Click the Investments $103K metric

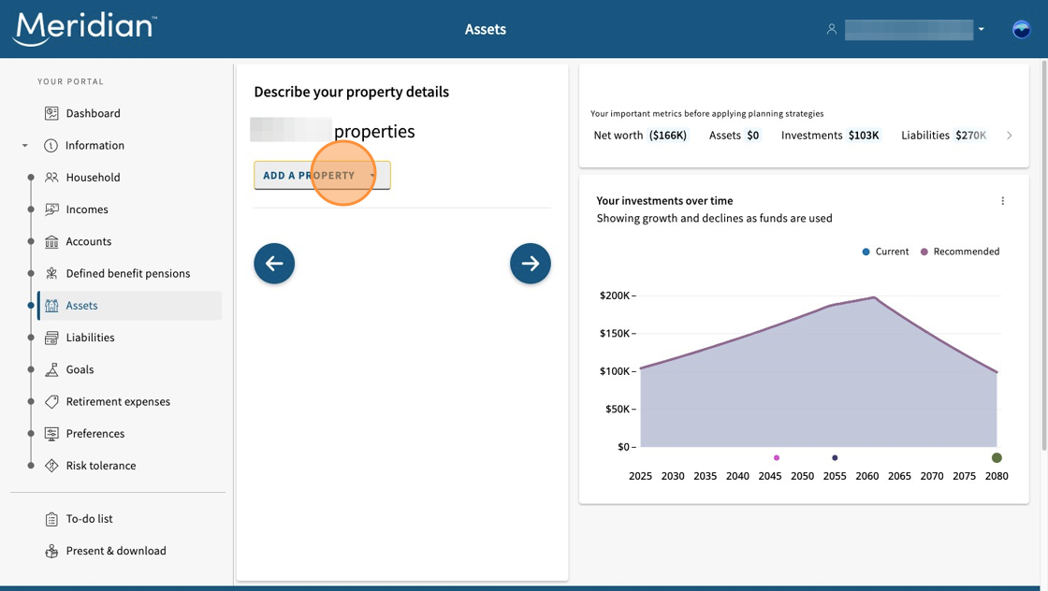click(831, 136)
